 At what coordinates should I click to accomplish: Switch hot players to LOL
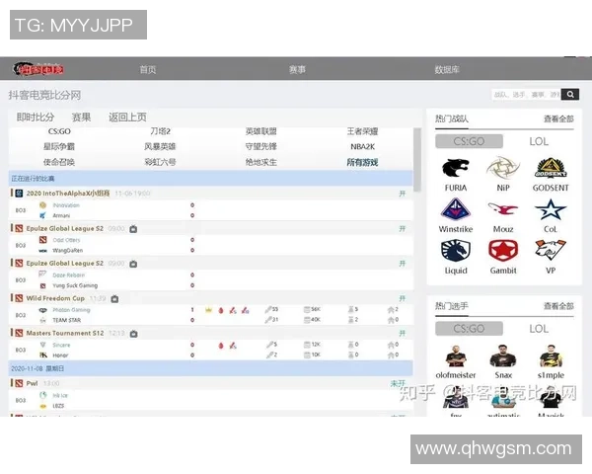pos(539,328)
